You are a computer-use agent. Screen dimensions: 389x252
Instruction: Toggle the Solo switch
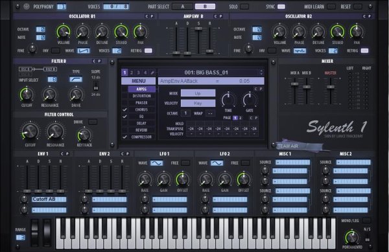coord(244,6)
